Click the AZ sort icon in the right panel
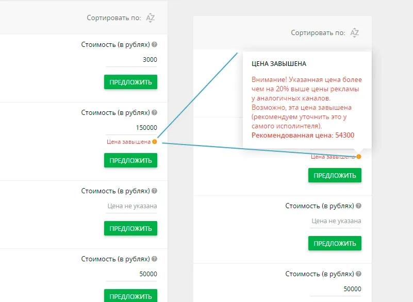This screenshot has height=302, width=413. [355, 32]
